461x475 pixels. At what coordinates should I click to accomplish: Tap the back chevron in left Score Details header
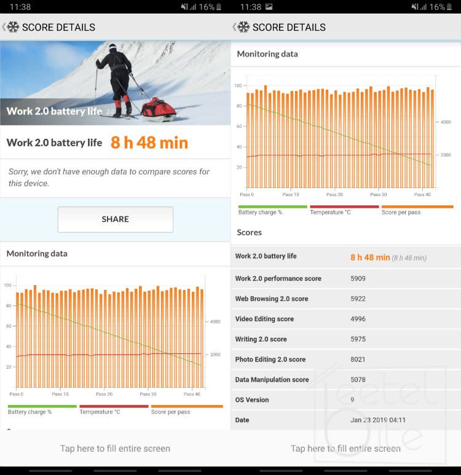pyautogui.click(x=4, y=27)
